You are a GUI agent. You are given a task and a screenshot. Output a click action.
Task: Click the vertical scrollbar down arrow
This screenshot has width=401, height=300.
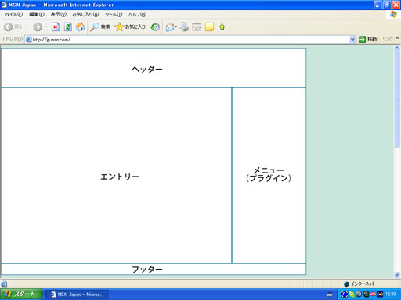pos(397,274)
